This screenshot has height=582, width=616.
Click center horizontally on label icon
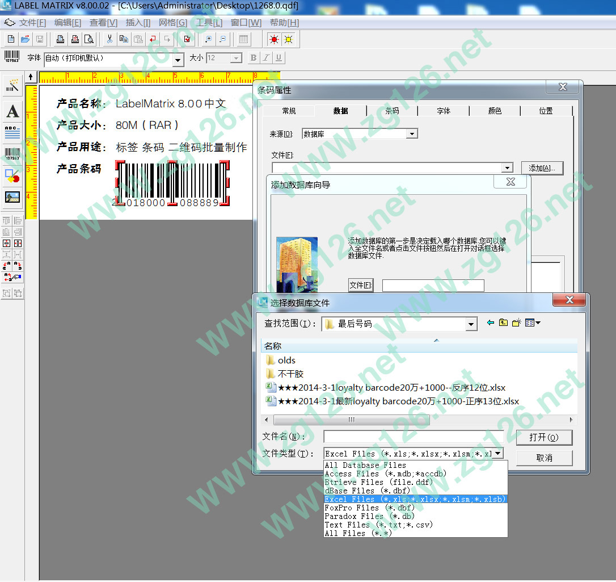tap(18, 243)
